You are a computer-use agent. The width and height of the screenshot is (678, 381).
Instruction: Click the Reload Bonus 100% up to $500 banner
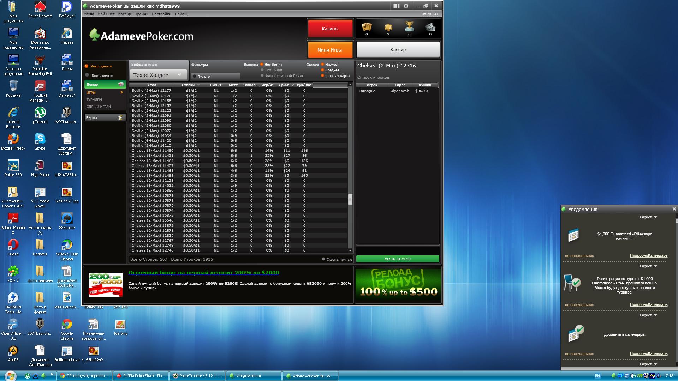pyautogui.click(x=398, y=284)
